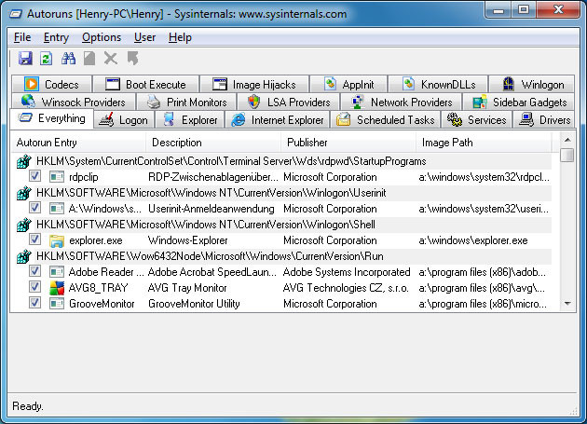Switch to the Network Providers tab
Screen dimensions: 587x424
click(401, 102)
